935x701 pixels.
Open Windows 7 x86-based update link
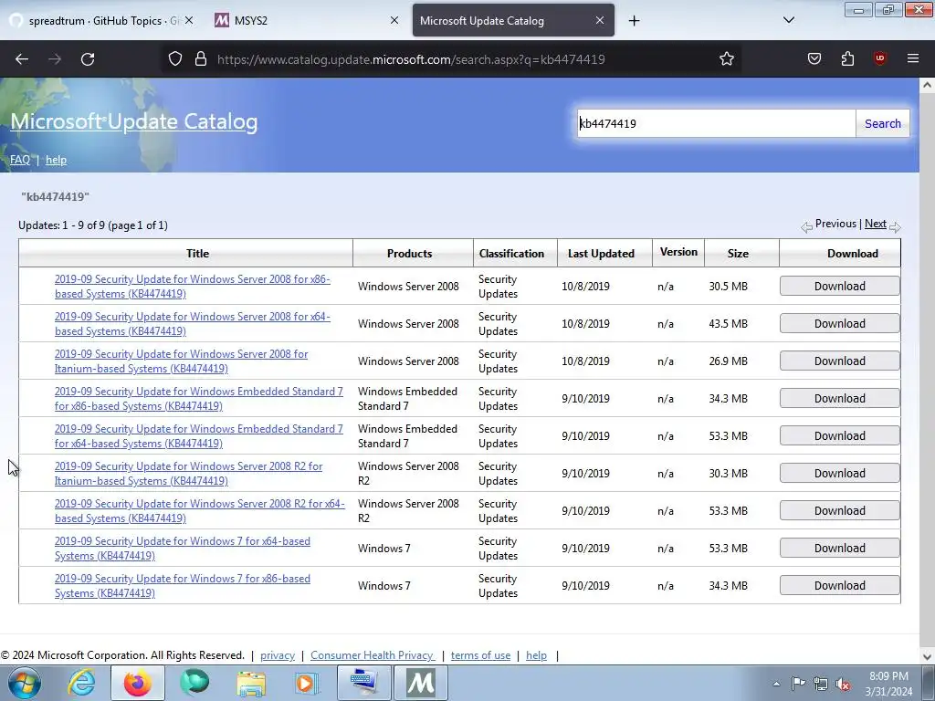183,586
